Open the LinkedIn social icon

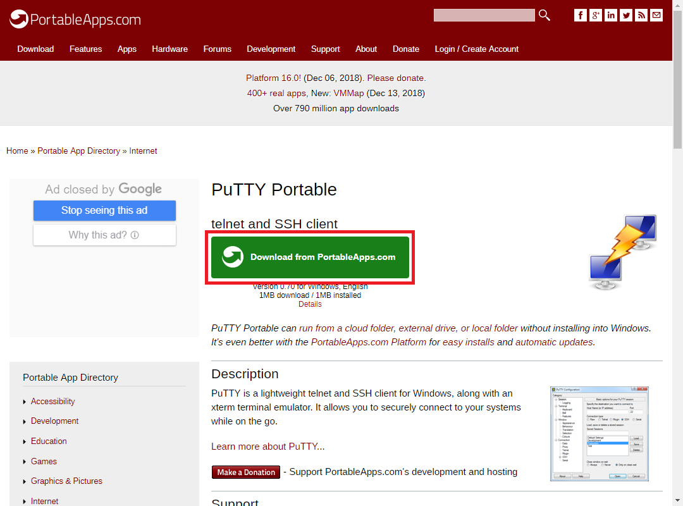pyautogui.click(x=611, y=15)
